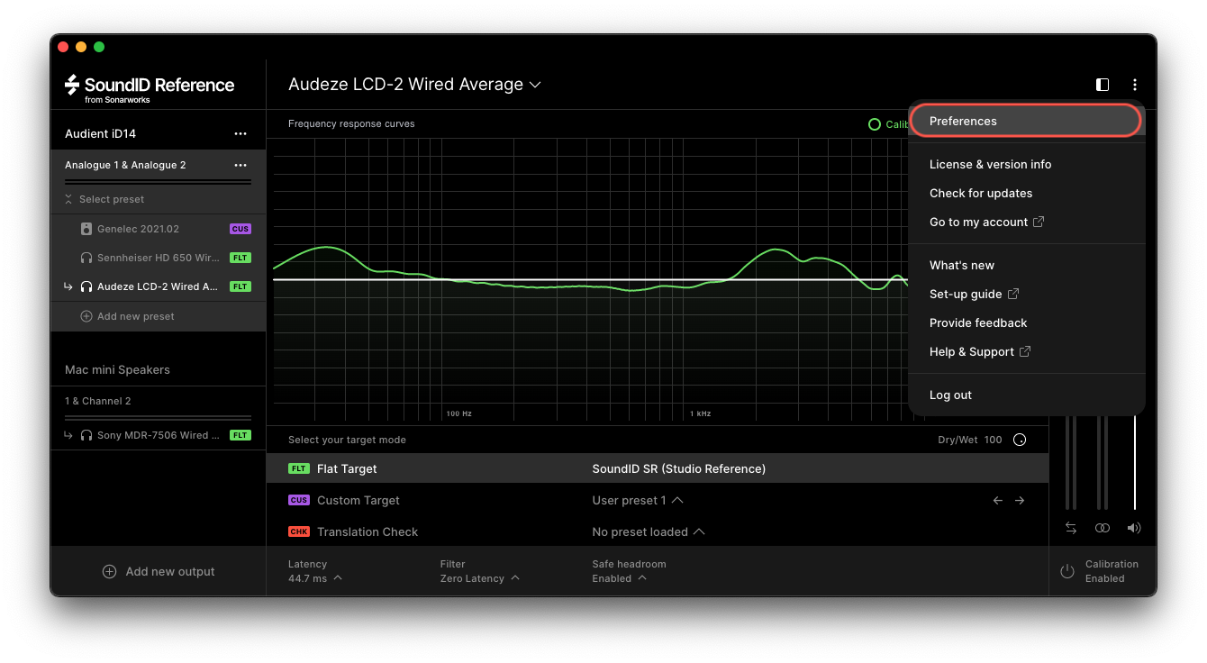Click the swap channels icon
The width and height of the screenshot is (1207, 663).
[1071, 528]
